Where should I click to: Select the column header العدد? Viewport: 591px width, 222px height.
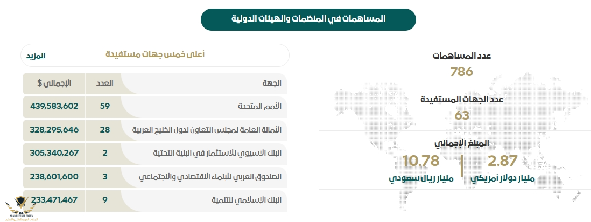coord(105,84)
